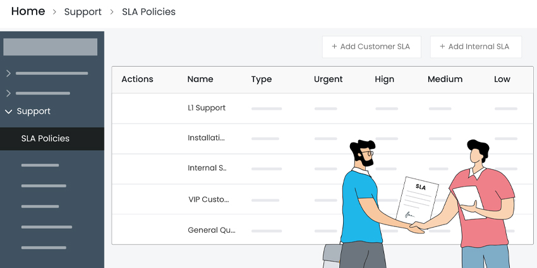Viewport: 537px width, 268px height.
Task: Click the plus icon on Add Internal SLA
Action: coord(442,47)
